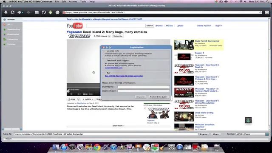Click the greyed forward arrow toolbar icon
This screenshot has width=272, height=153.
point(28,12)
